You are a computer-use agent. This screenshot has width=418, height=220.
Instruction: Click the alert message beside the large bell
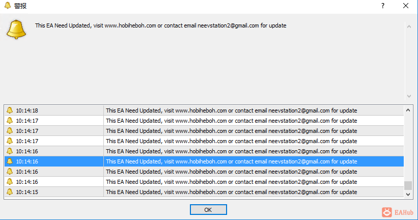[x=160, y=25]
